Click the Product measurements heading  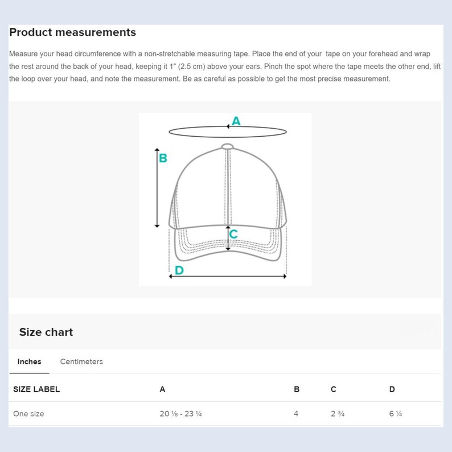(x=73, y=32)
